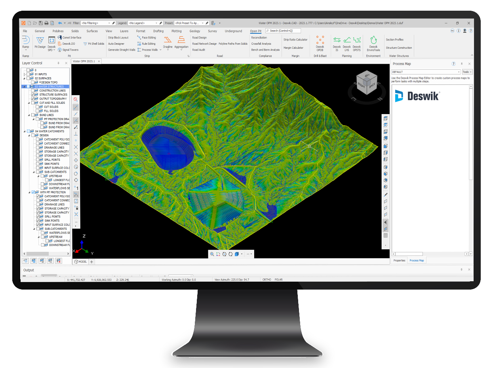Click the no-snap icon atop the snap toolbar

[76, 99]
